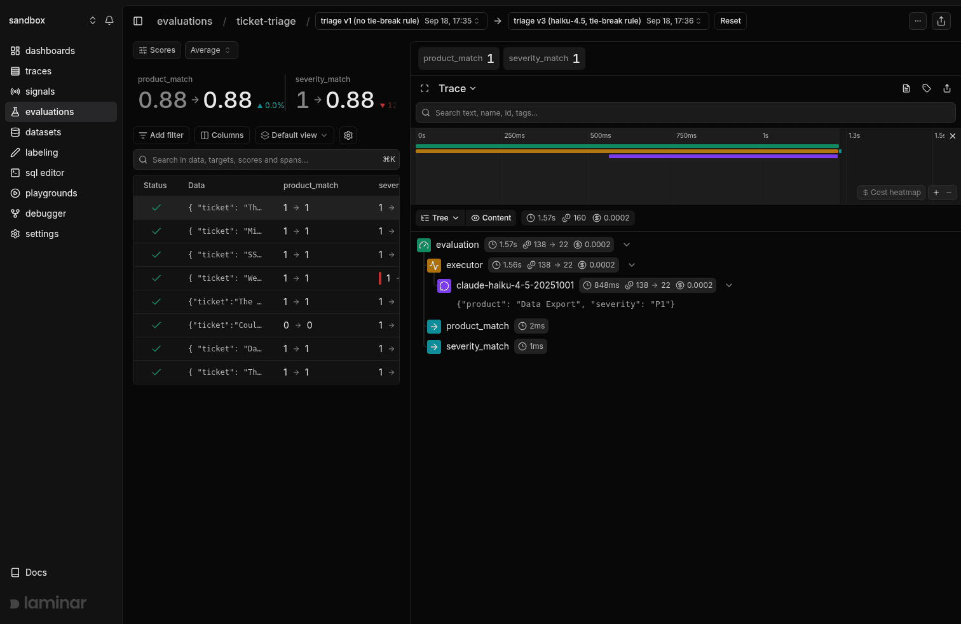Image resolution: width=961 pixels, height=624 pixels.
Task: Click the Columns button
Action: coord(222,135)
